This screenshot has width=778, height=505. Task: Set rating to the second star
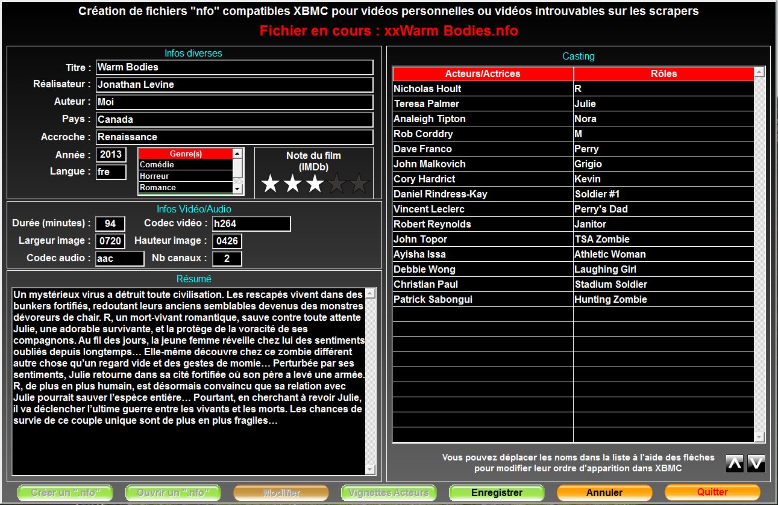click(x=292, y=184)
